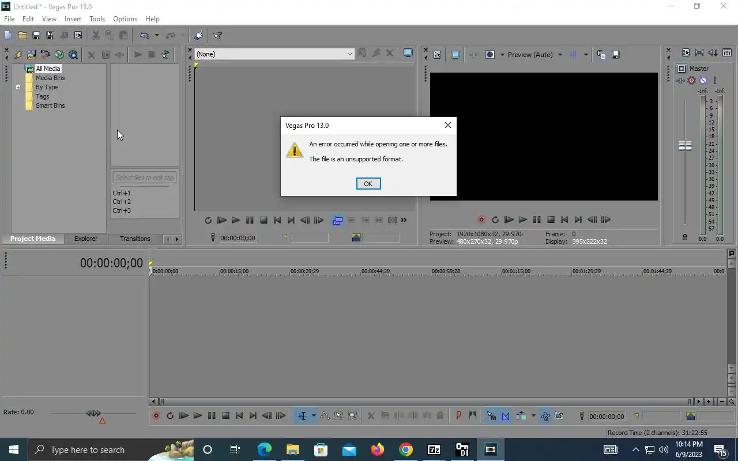Open the Auto Ripple mode dropdown

533,415
